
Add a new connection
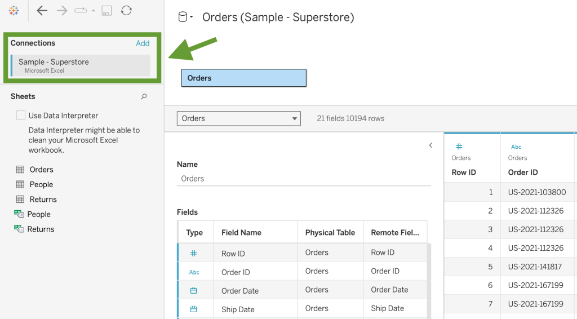tap(143, 43)
